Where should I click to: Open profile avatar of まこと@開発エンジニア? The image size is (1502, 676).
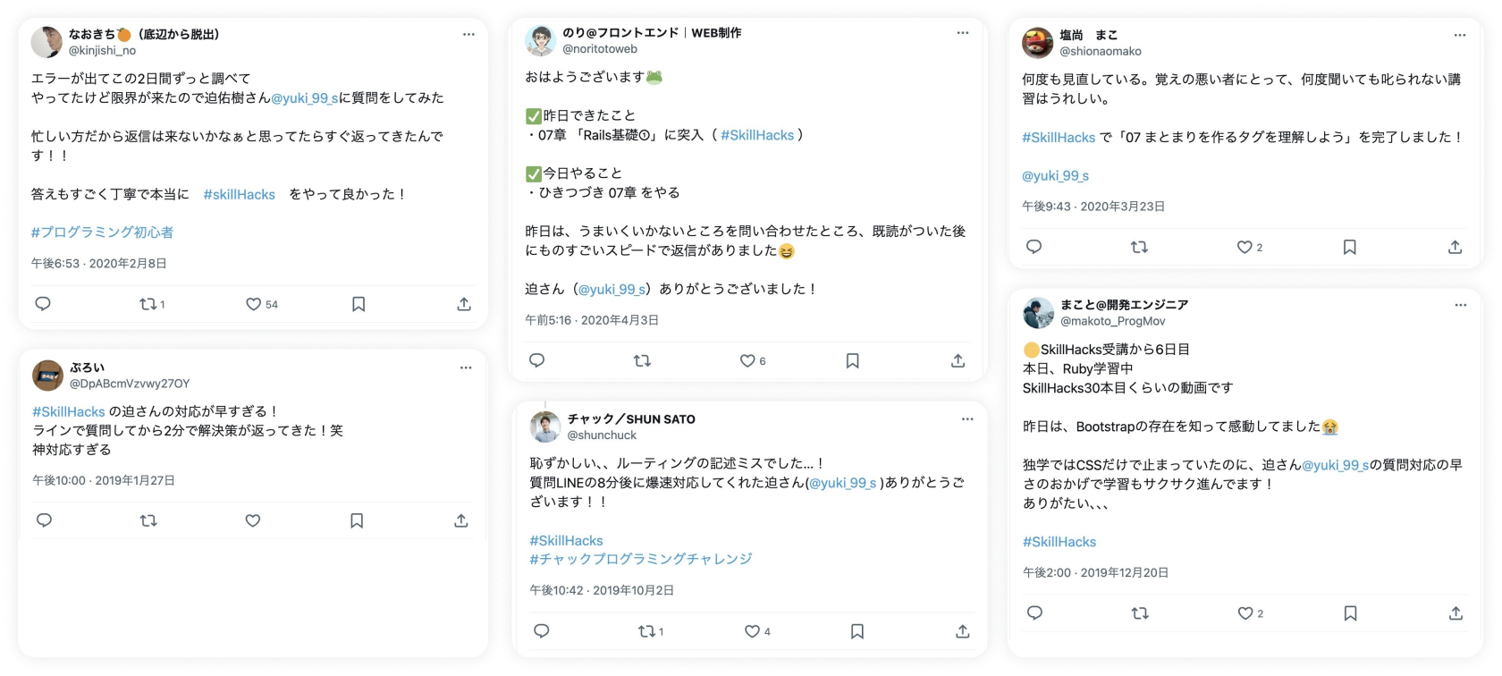coord(1038,313)
